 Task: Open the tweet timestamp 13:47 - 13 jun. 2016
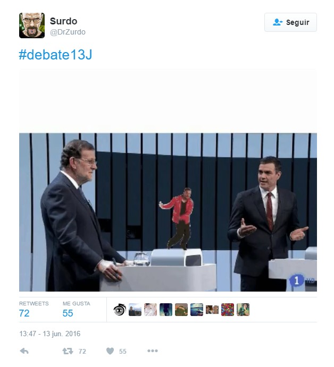49,334
